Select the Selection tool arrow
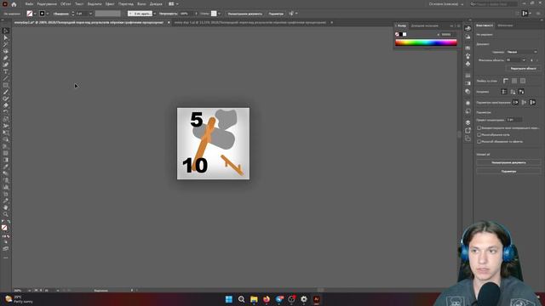Image resolution: width=545 pixels, height=306 pixels. [x=6, y=31]
